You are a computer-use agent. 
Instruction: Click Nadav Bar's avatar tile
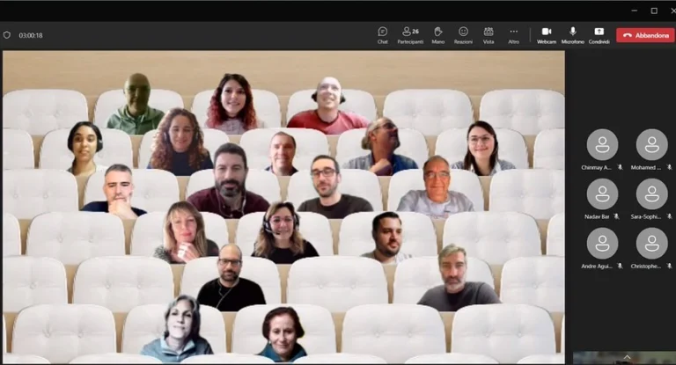coord(602,194)
